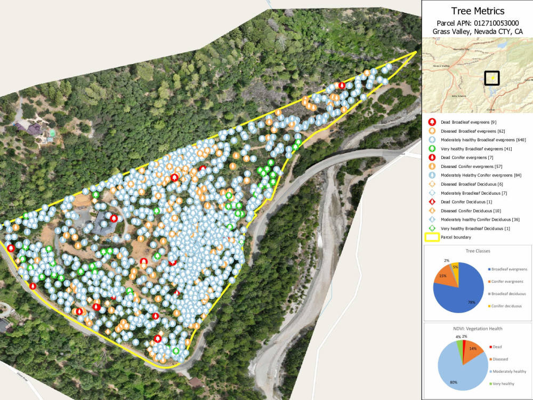Click the 'Parcel boundary' legend label

[x=456, y=237]
